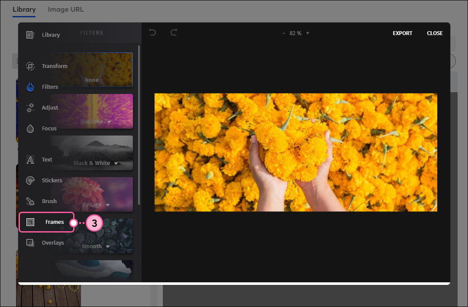Expand the Black & White filter options
Viewport: 468px width, 307px height.
coord(116,163)
